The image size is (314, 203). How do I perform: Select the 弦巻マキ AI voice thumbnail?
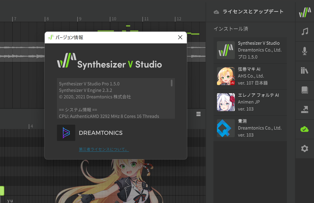click(226, 76)
